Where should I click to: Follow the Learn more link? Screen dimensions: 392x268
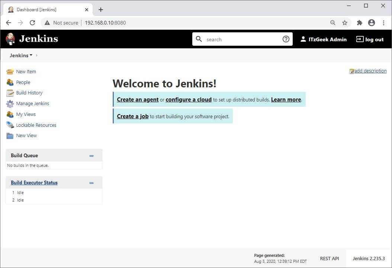click(286, 100)
